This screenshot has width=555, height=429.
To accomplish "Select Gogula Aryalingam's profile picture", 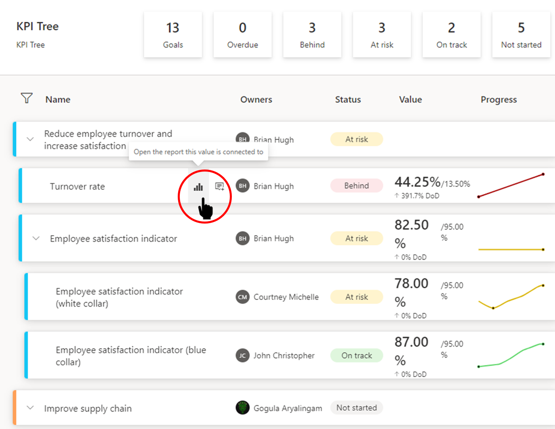I will coord(242,408).
